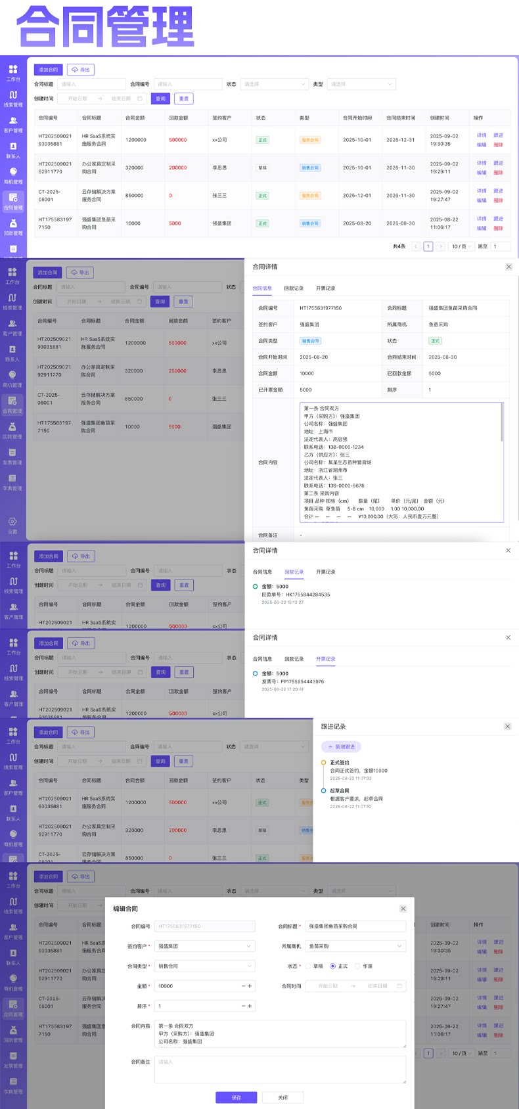Open calendar icon in edit dialog 合同时间 field
This screenshot has width=519, height=1109.
(x=400, y=986)
